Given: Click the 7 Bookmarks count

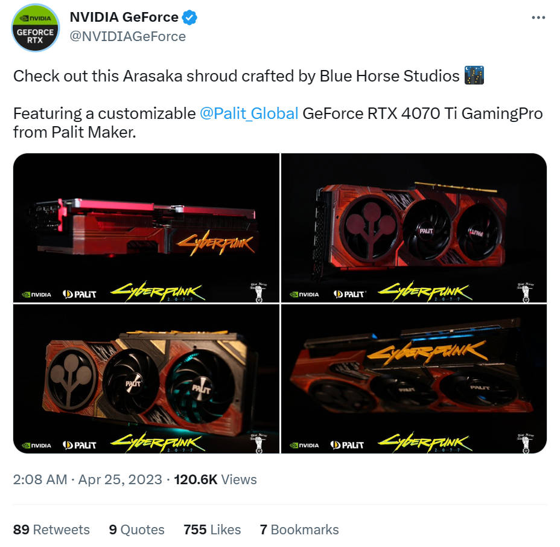Looking at the screenshot, I should tap(299, 529).
